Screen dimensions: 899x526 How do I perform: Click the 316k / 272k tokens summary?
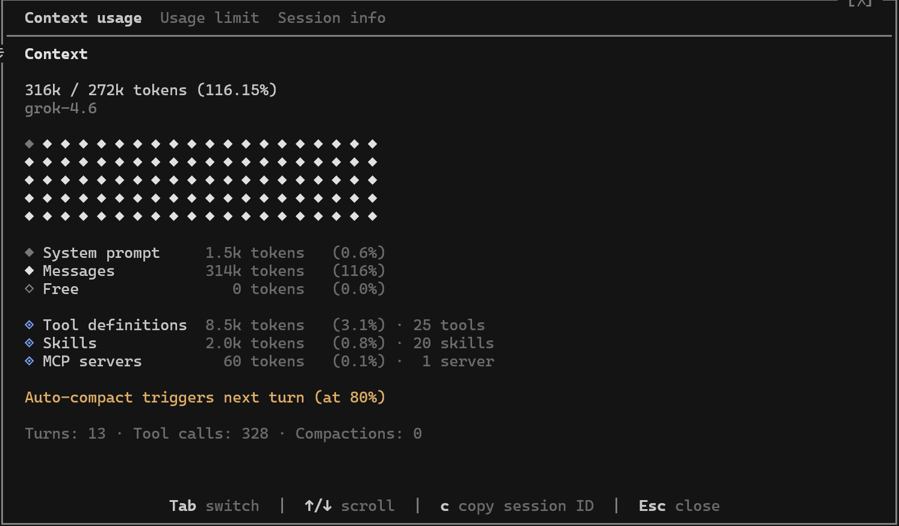tap(151, 90)
